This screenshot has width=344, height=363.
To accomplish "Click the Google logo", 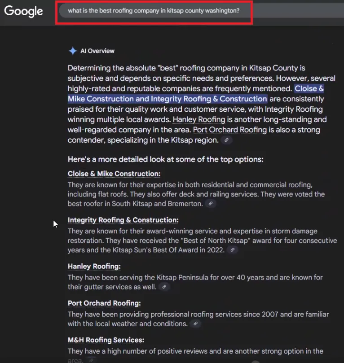I will coord(23,11).
